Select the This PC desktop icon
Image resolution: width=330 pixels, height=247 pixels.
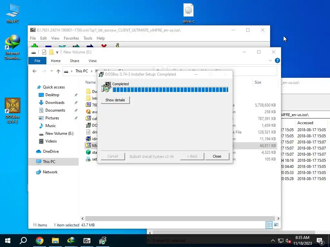[x=13, y=13]
